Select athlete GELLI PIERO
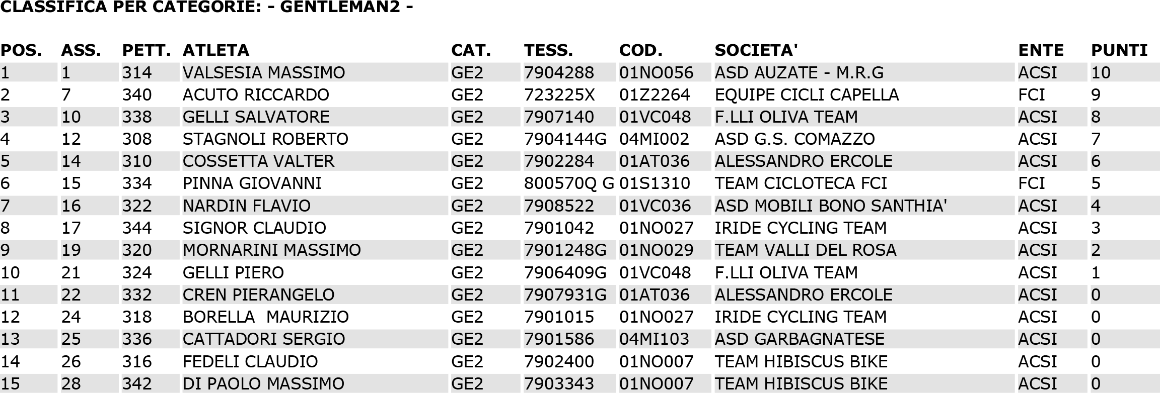 pyautogui.click(x=233, y=272)
